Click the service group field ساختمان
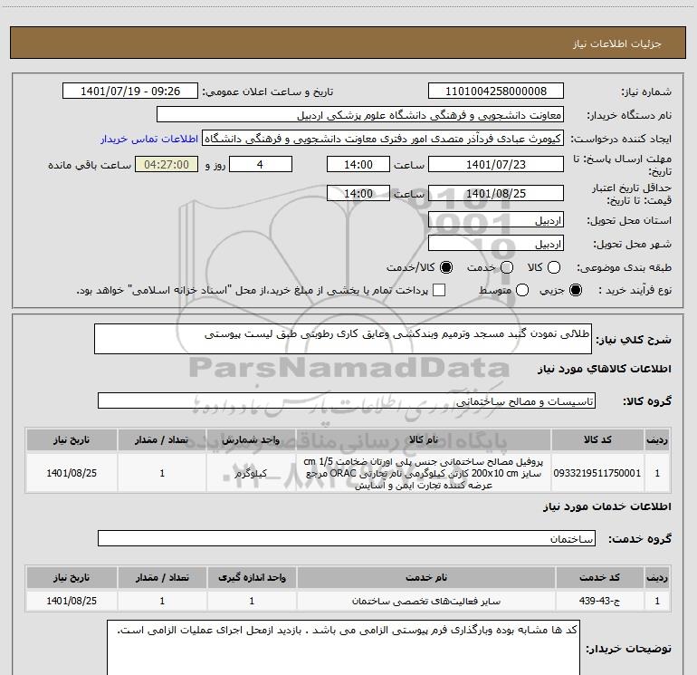Viewport: 697px width, 675px height. click(x=347, y=538)
